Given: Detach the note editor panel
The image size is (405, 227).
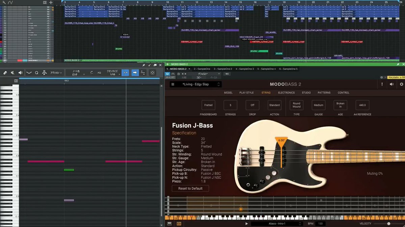Looking at the screenshot, I should (x=150, y=65).
